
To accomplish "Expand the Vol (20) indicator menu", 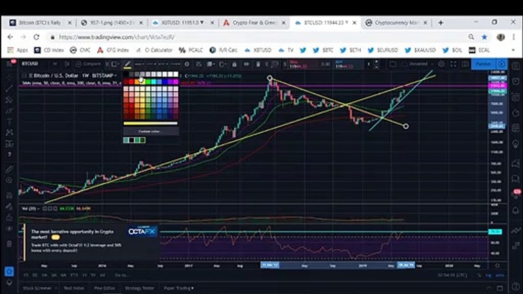I will (38, 209).
